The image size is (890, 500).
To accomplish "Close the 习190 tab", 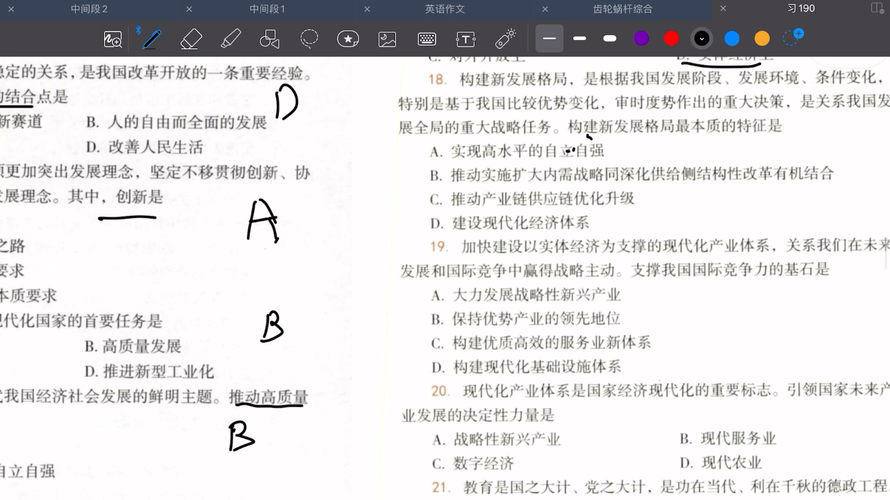I will (723, 9).
